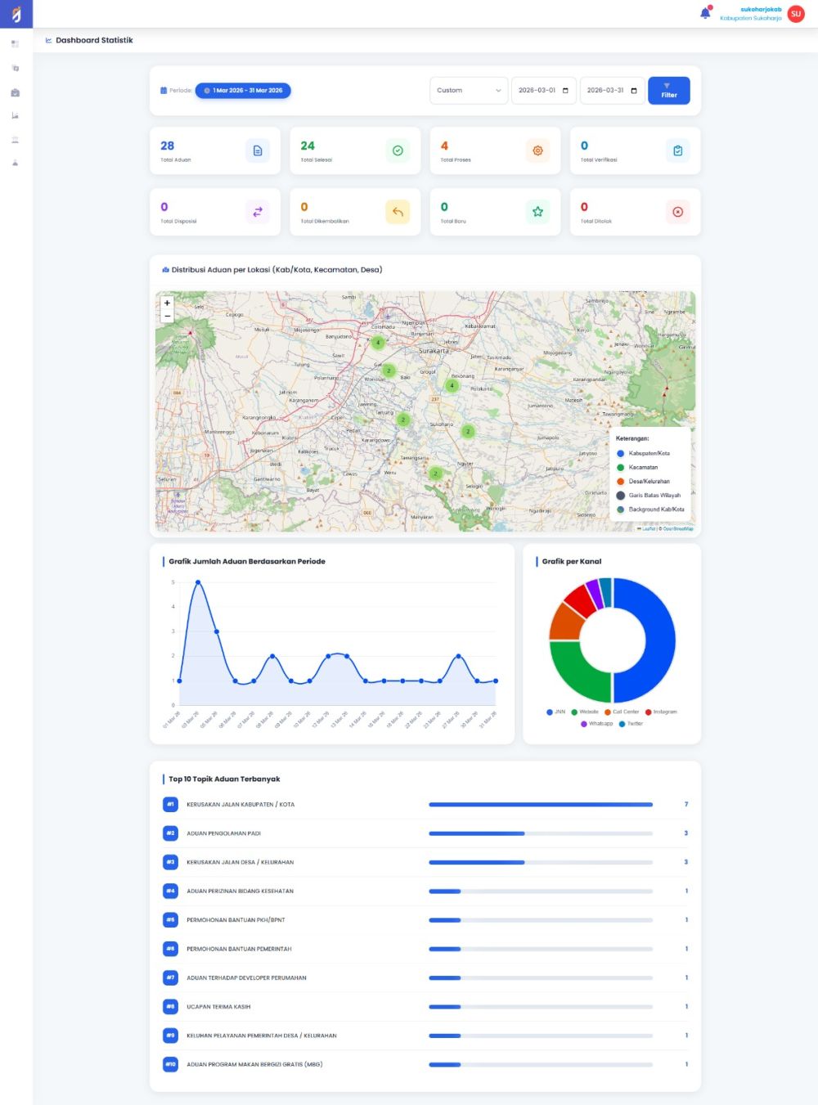Expand the Custom period dropdown

coord(469,91)
